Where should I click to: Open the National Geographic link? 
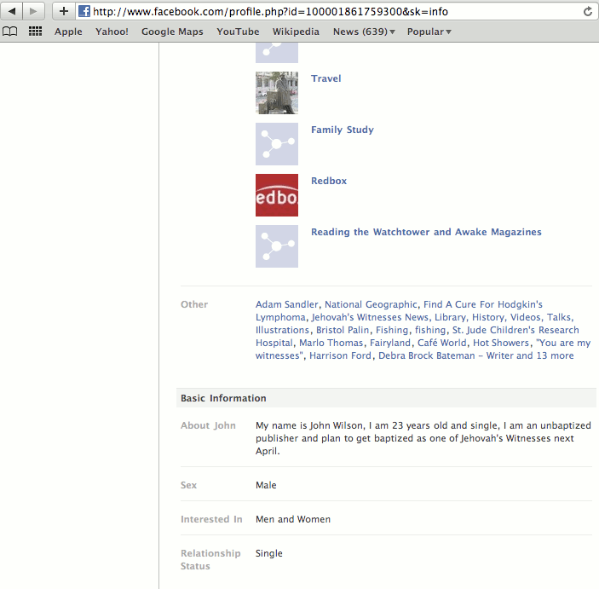coord(371,304)
